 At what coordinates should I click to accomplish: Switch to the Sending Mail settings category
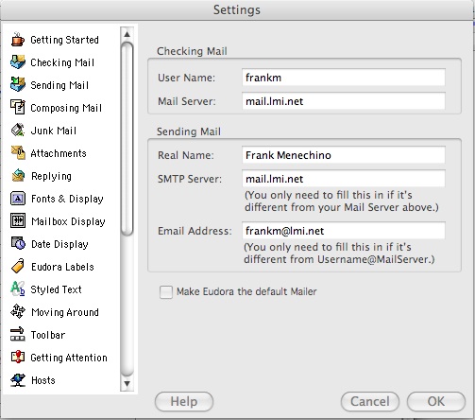(59, 85)
